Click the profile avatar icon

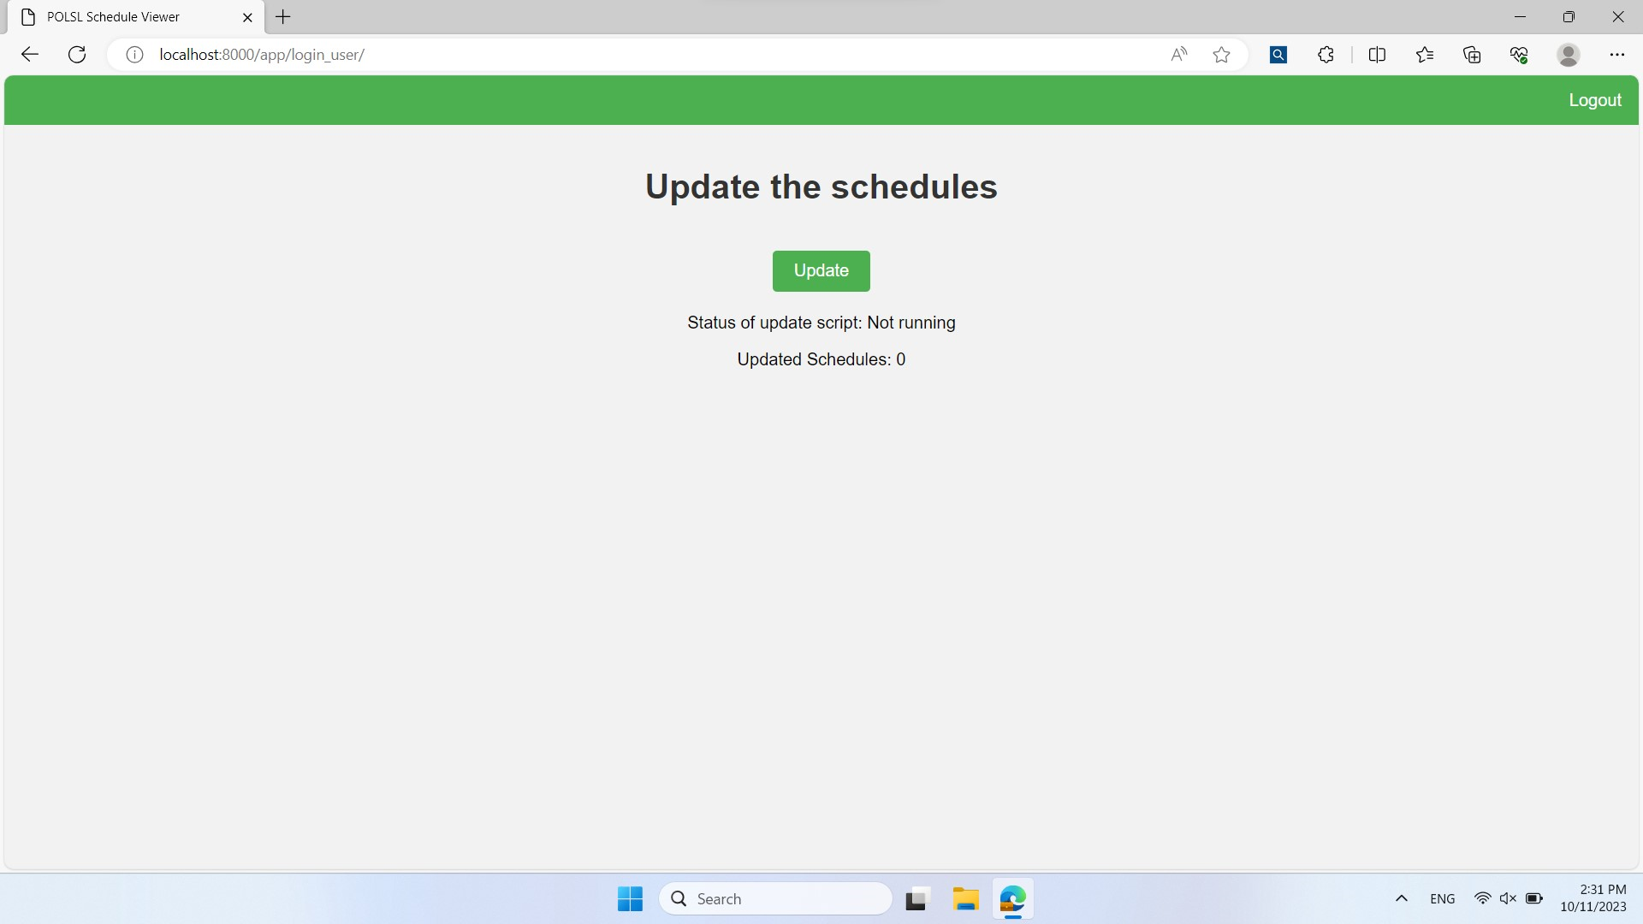tap(1569, 54)
